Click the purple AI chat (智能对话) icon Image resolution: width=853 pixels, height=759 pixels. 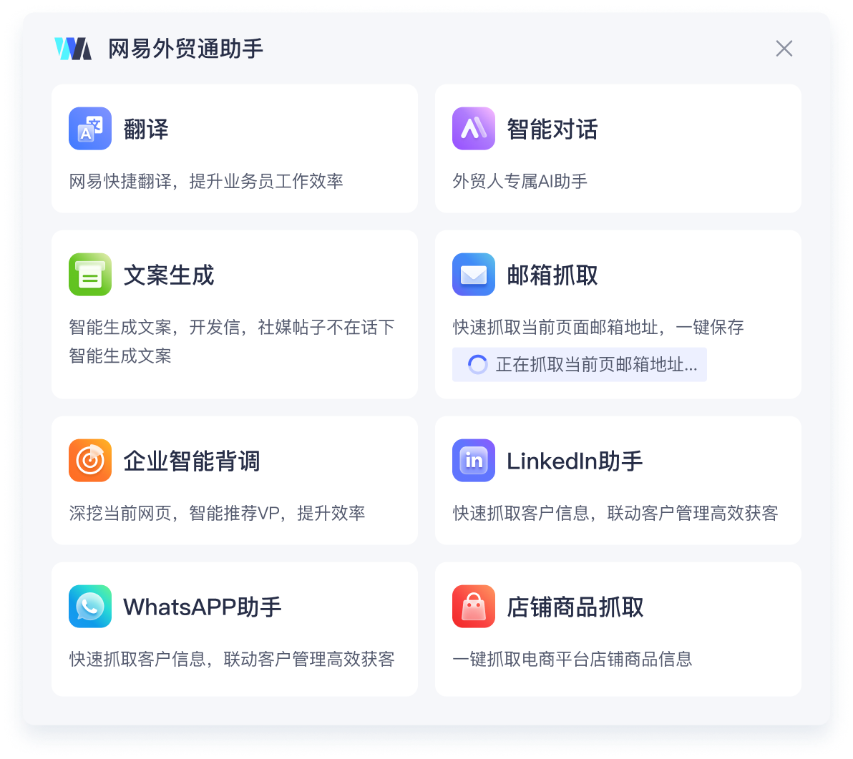pos(474,129)
